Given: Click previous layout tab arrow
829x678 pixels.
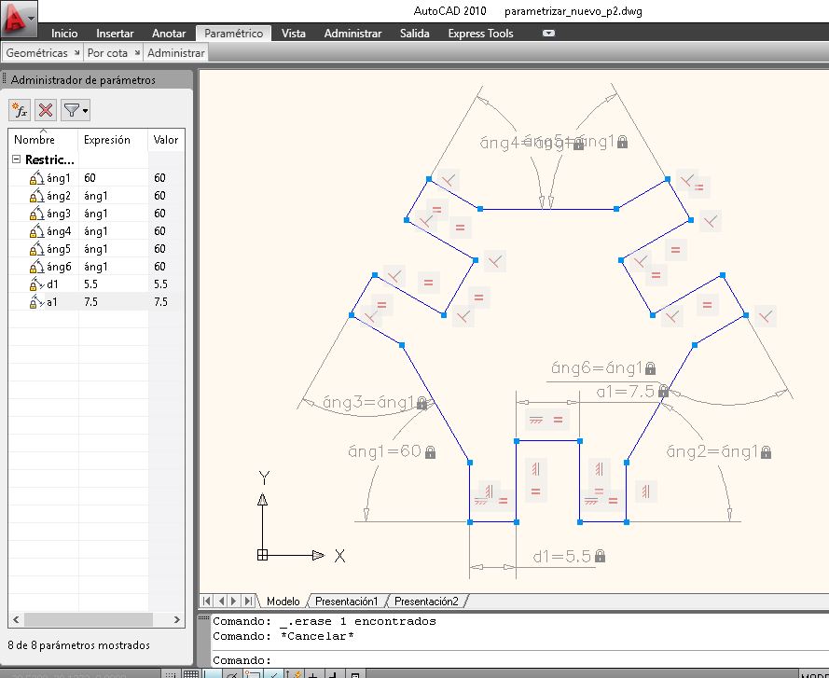Looking at the screenshot, I should 221,601.
